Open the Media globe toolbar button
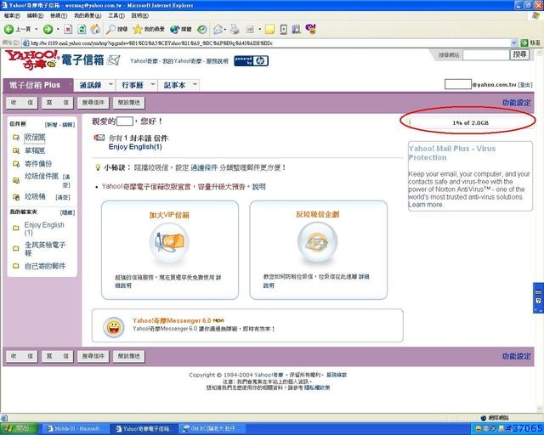This screenshot has height=435, width=544. (x=181, y=29)
